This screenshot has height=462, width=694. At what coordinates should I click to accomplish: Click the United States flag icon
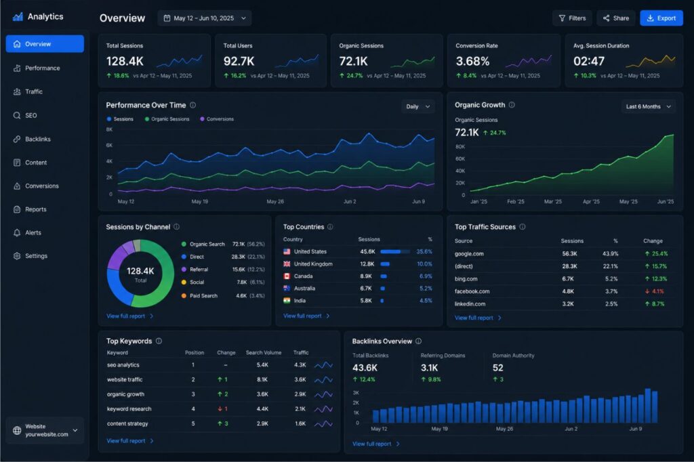point(287,251)
